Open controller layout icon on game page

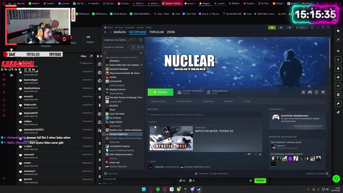tap(310, 92)
